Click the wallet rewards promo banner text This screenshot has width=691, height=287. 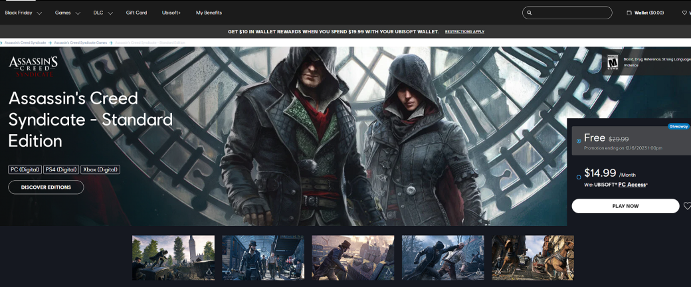tap(333, 32)
